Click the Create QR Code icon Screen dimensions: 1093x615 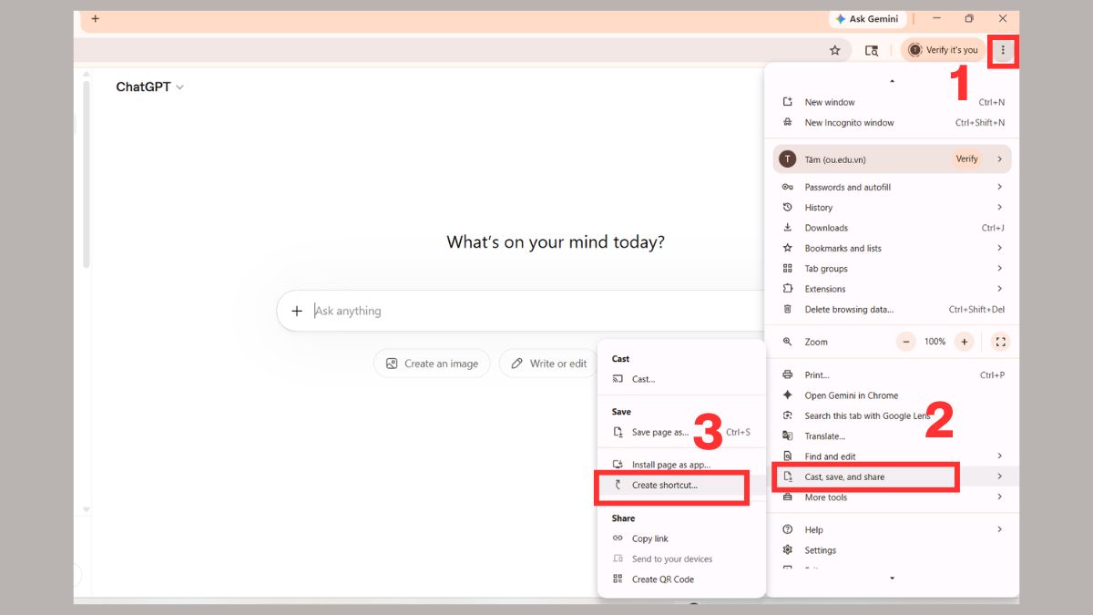[618, 579]
